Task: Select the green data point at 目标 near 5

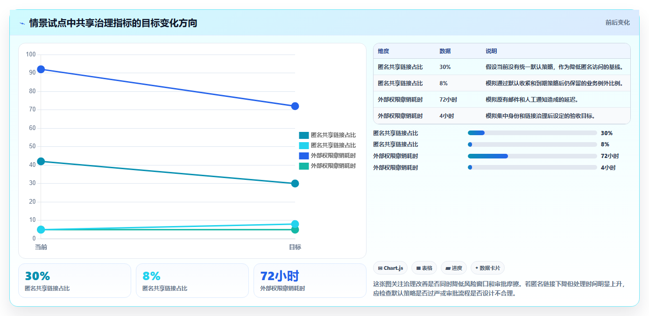Action: coord(295,230)
